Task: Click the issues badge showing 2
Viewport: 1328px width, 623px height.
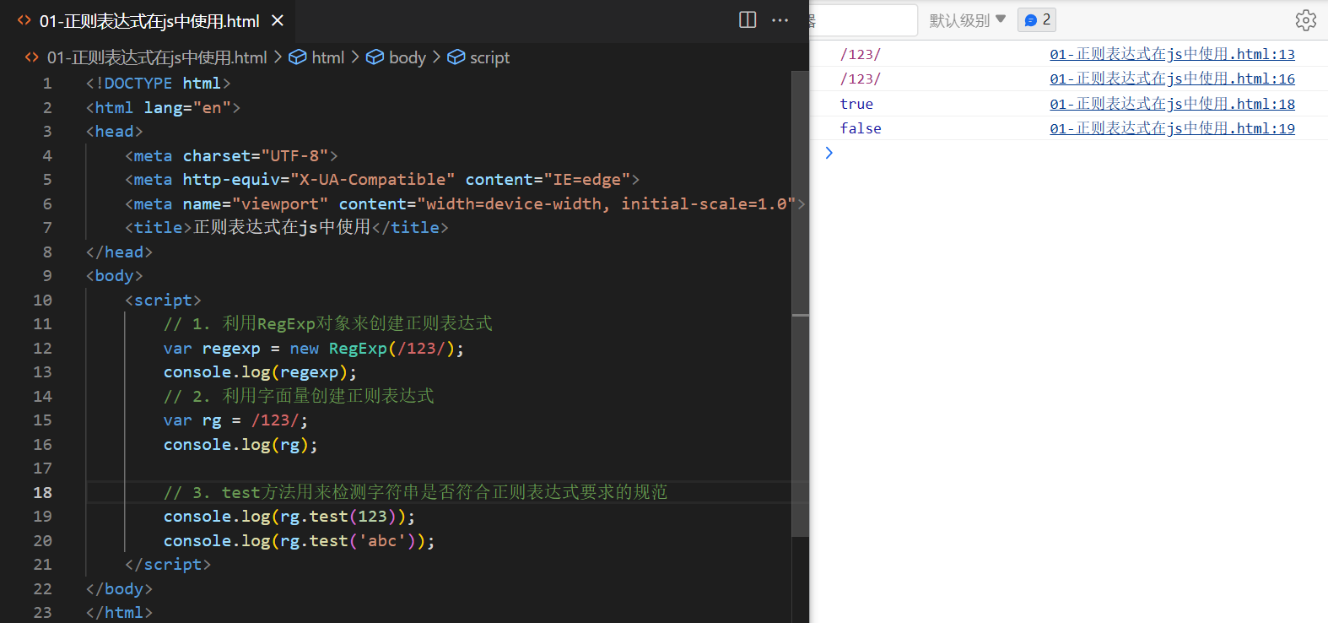Action: [1037, 19]
